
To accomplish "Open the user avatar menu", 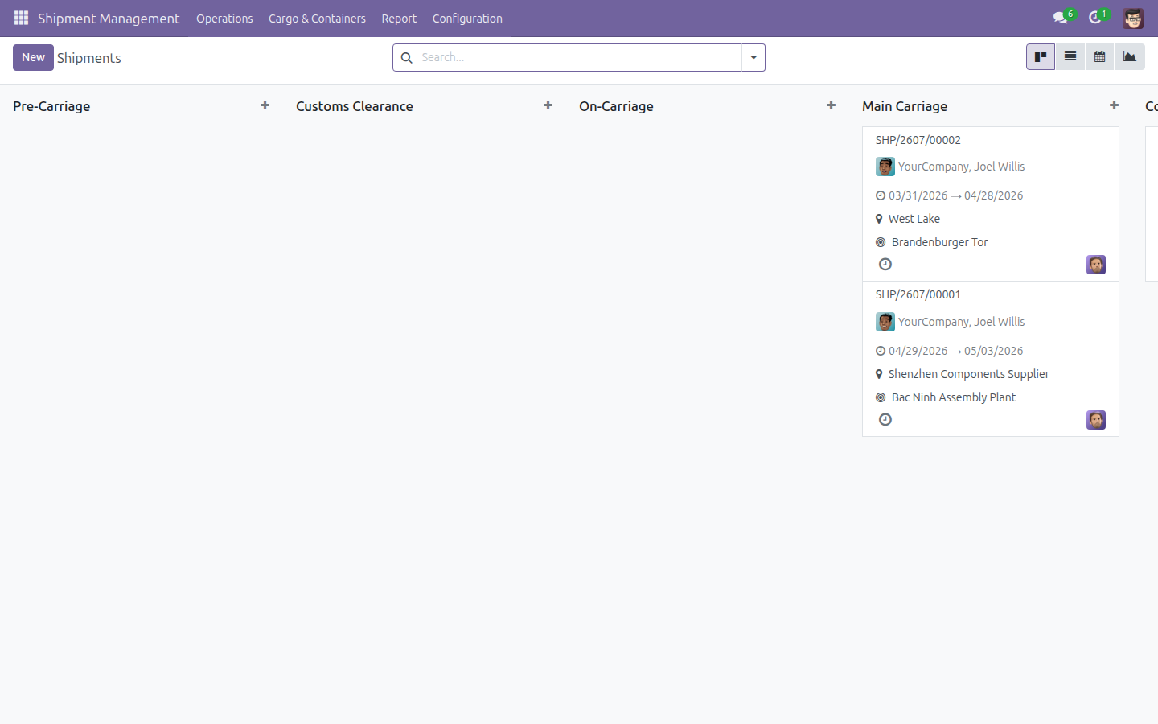I will [x=1133, y=18].
